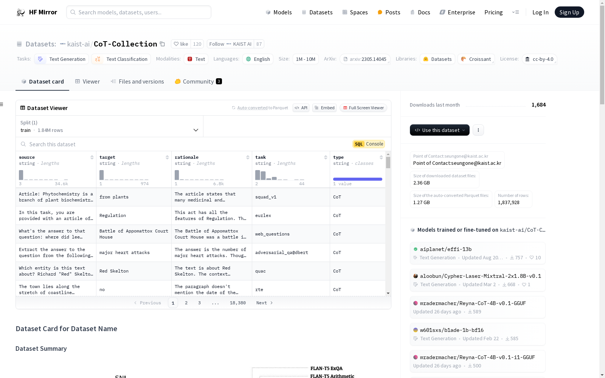
Task: Expand the more navigation menu icon
Action: pyautogui.click(x=515, y=12)
